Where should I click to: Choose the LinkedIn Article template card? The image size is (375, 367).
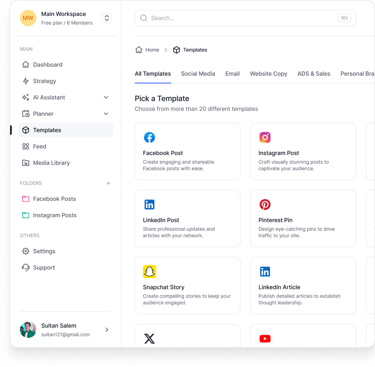303,285
